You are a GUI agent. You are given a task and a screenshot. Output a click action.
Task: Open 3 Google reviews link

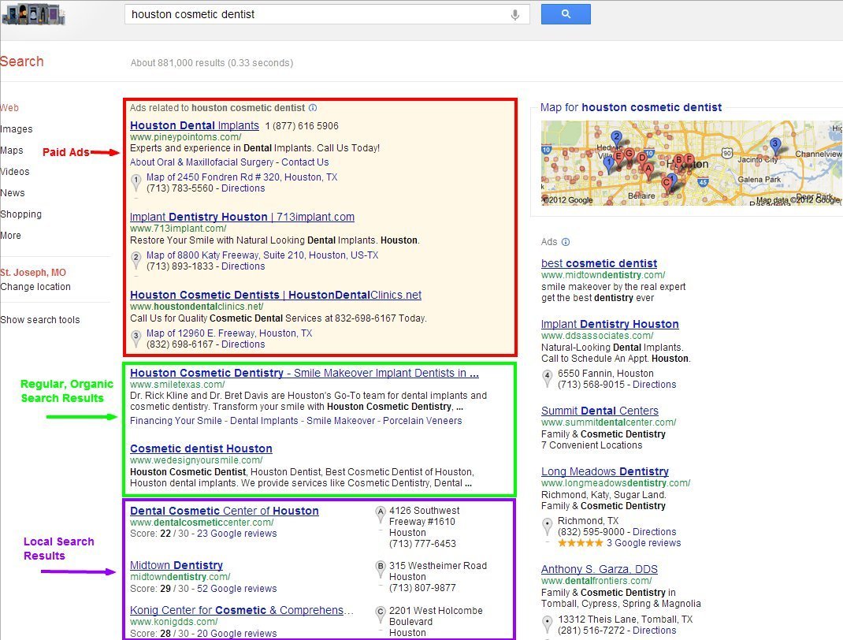point(644,542)
